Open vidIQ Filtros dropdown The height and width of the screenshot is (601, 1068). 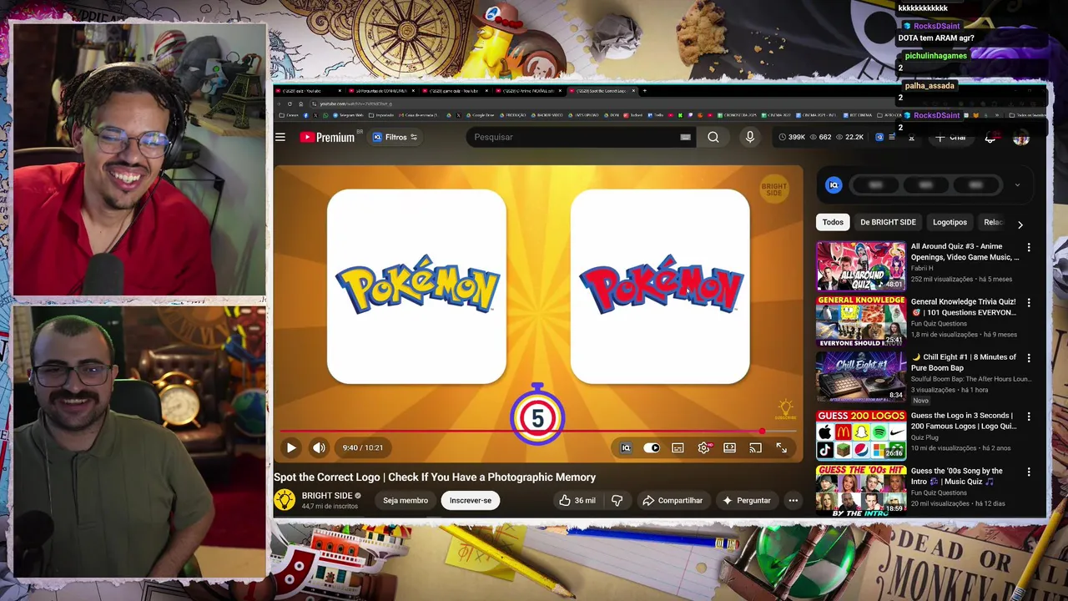click(x=395, y=137)
